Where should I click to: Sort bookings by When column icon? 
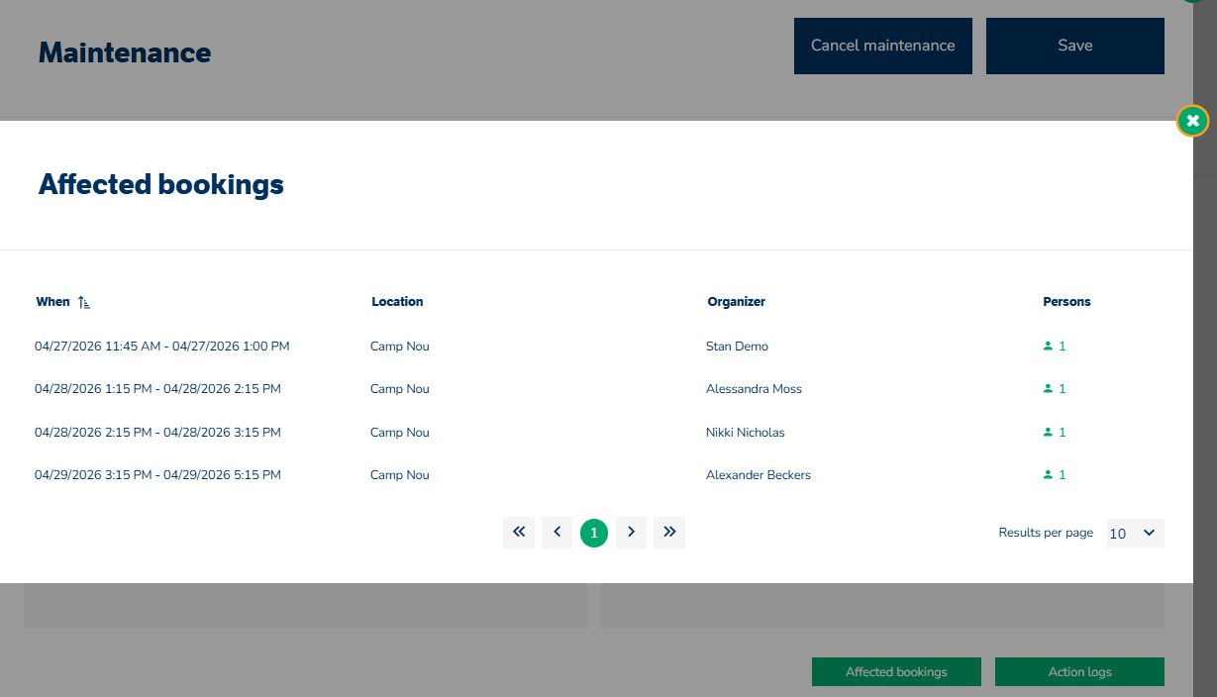84,302
